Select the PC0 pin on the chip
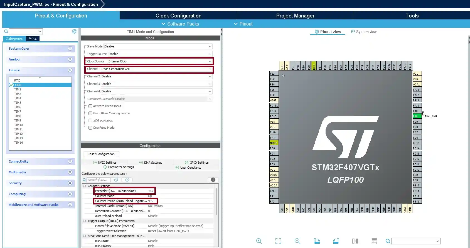The height and width of the screenshot is (248, 470). pos(274,148)
